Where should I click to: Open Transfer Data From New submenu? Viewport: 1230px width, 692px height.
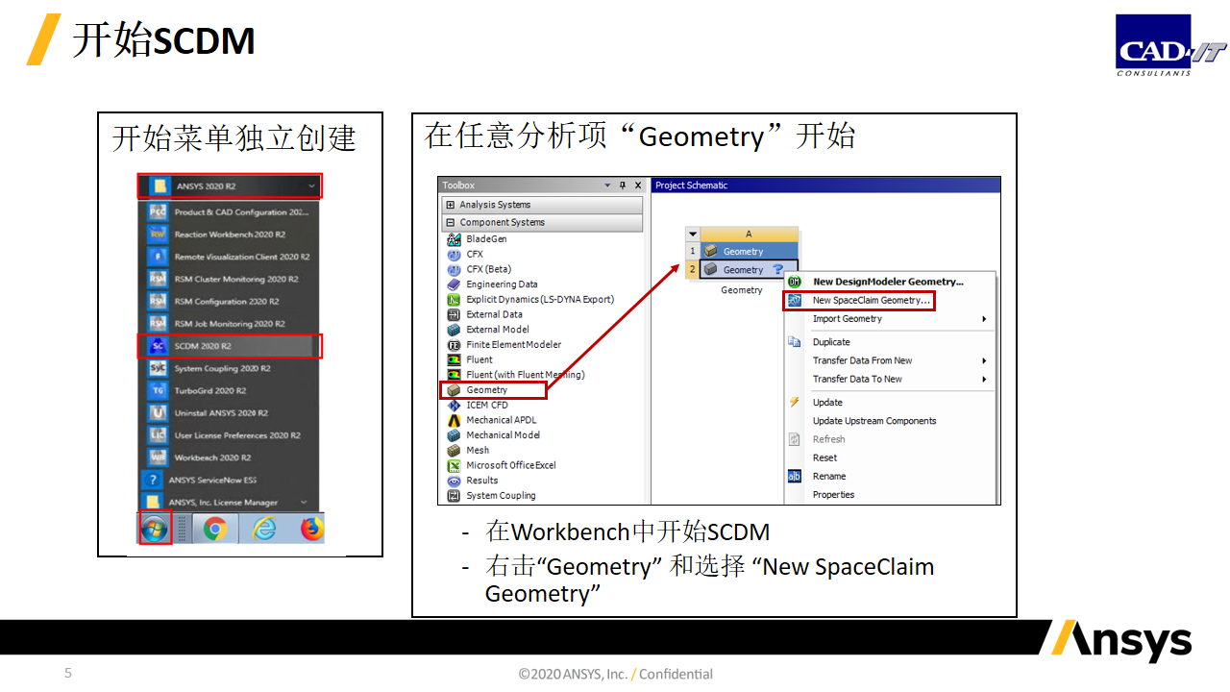(x=888, y=360)
